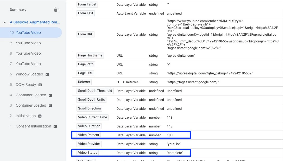Click the Video Current Time value 113
This screenshot has width=298, height=161.
coord(170,118)
